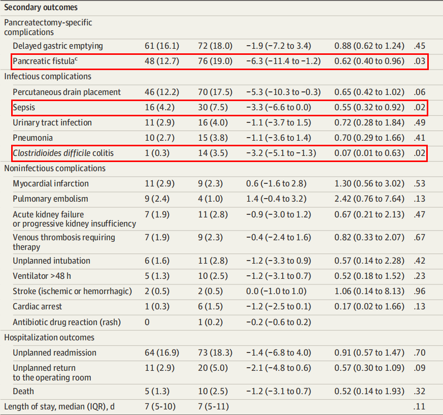Open the superscript c footnote on Pancreatic fistula
The width and height of the screenshot is (443, 415).
click(76, 60)
